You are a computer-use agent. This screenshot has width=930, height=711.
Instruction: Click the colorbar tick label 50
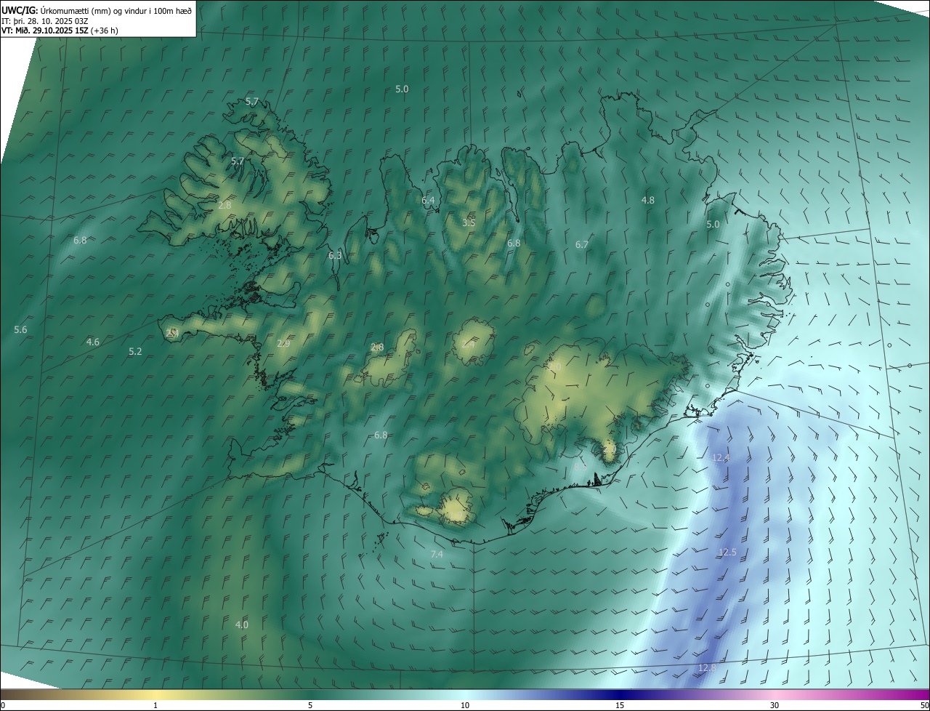(x=924, y=706)
